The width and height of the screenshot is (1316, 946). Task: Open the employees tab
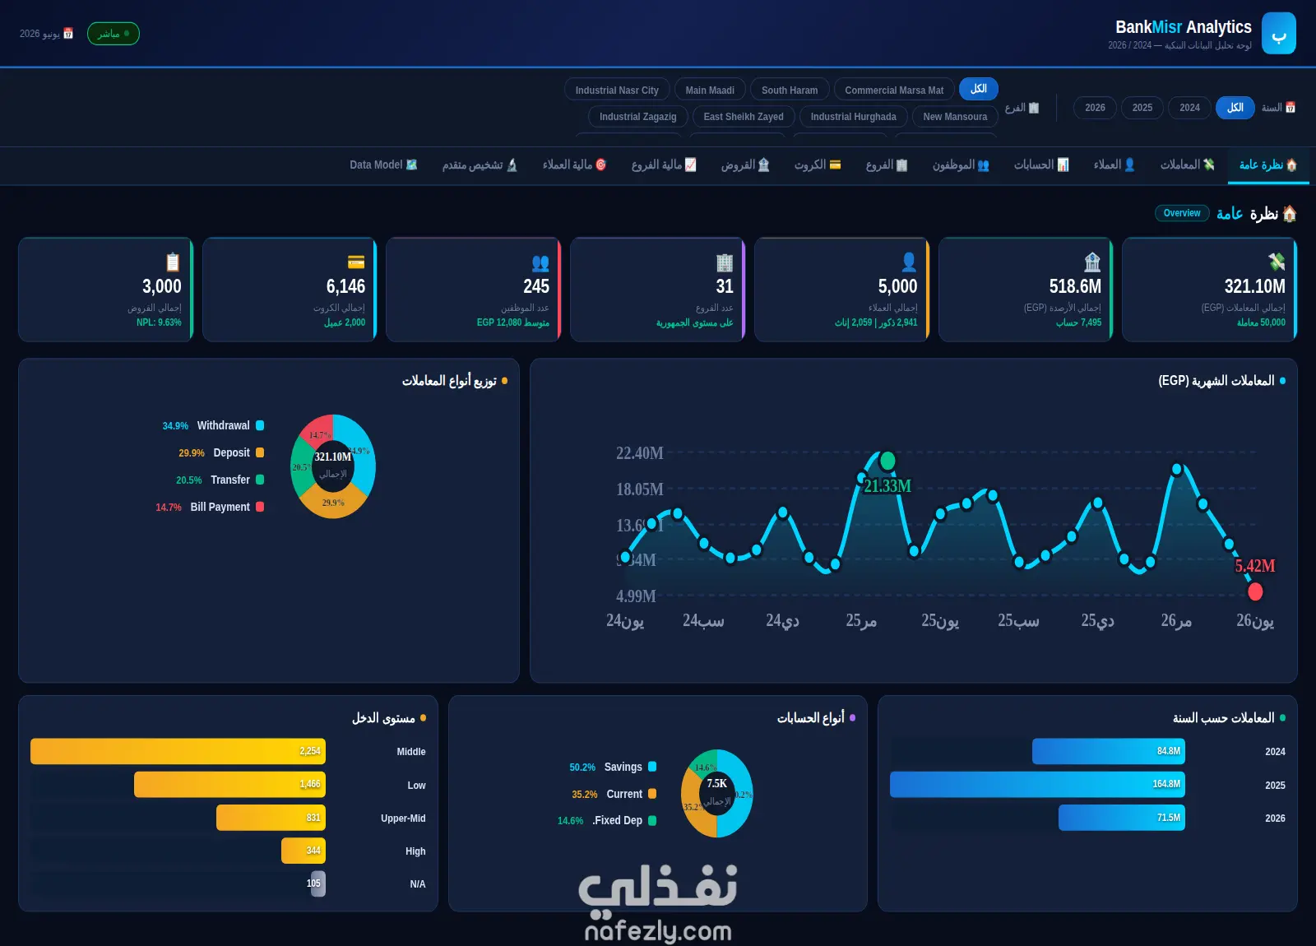961,165
